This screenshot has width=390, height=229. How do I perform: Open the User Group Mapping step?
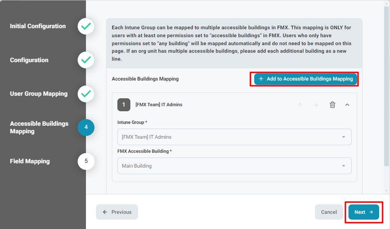point(39,94)
